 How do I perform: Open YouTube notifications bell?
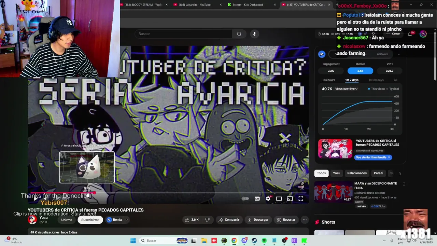tap(410, 34)
